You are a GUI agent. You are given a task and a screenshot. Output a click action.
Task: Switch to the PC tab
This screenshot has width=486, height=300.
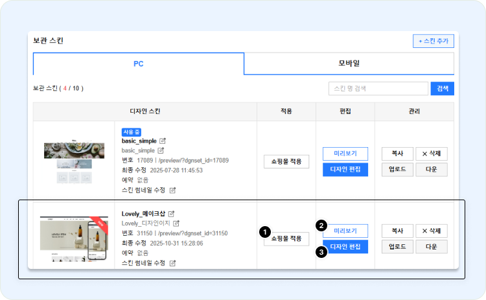[x=139, y=63]
